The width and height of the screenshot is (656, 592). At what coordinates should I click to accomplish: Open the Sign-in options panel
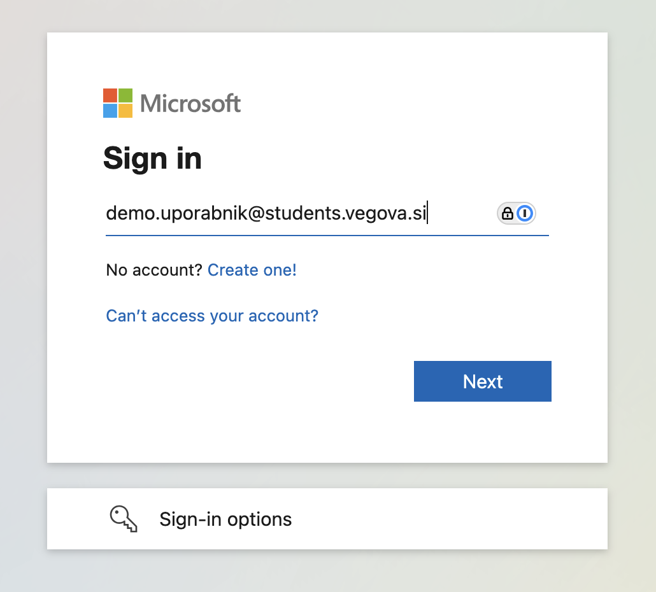click(327, 519)
